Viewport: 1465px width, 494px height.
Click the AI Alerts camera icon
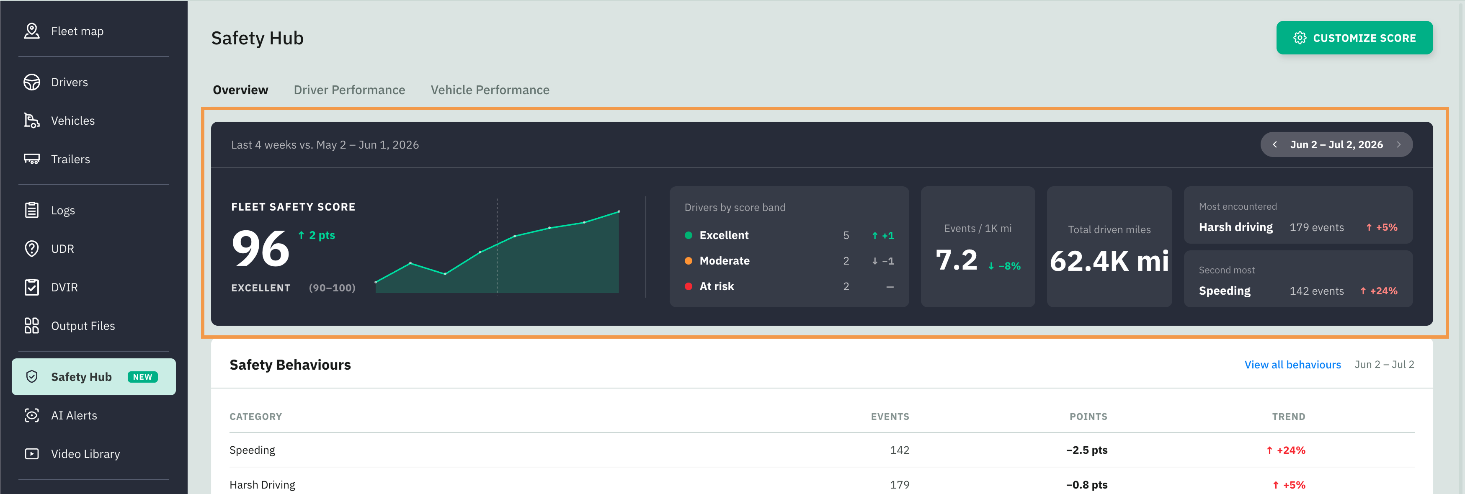point(32,416)
